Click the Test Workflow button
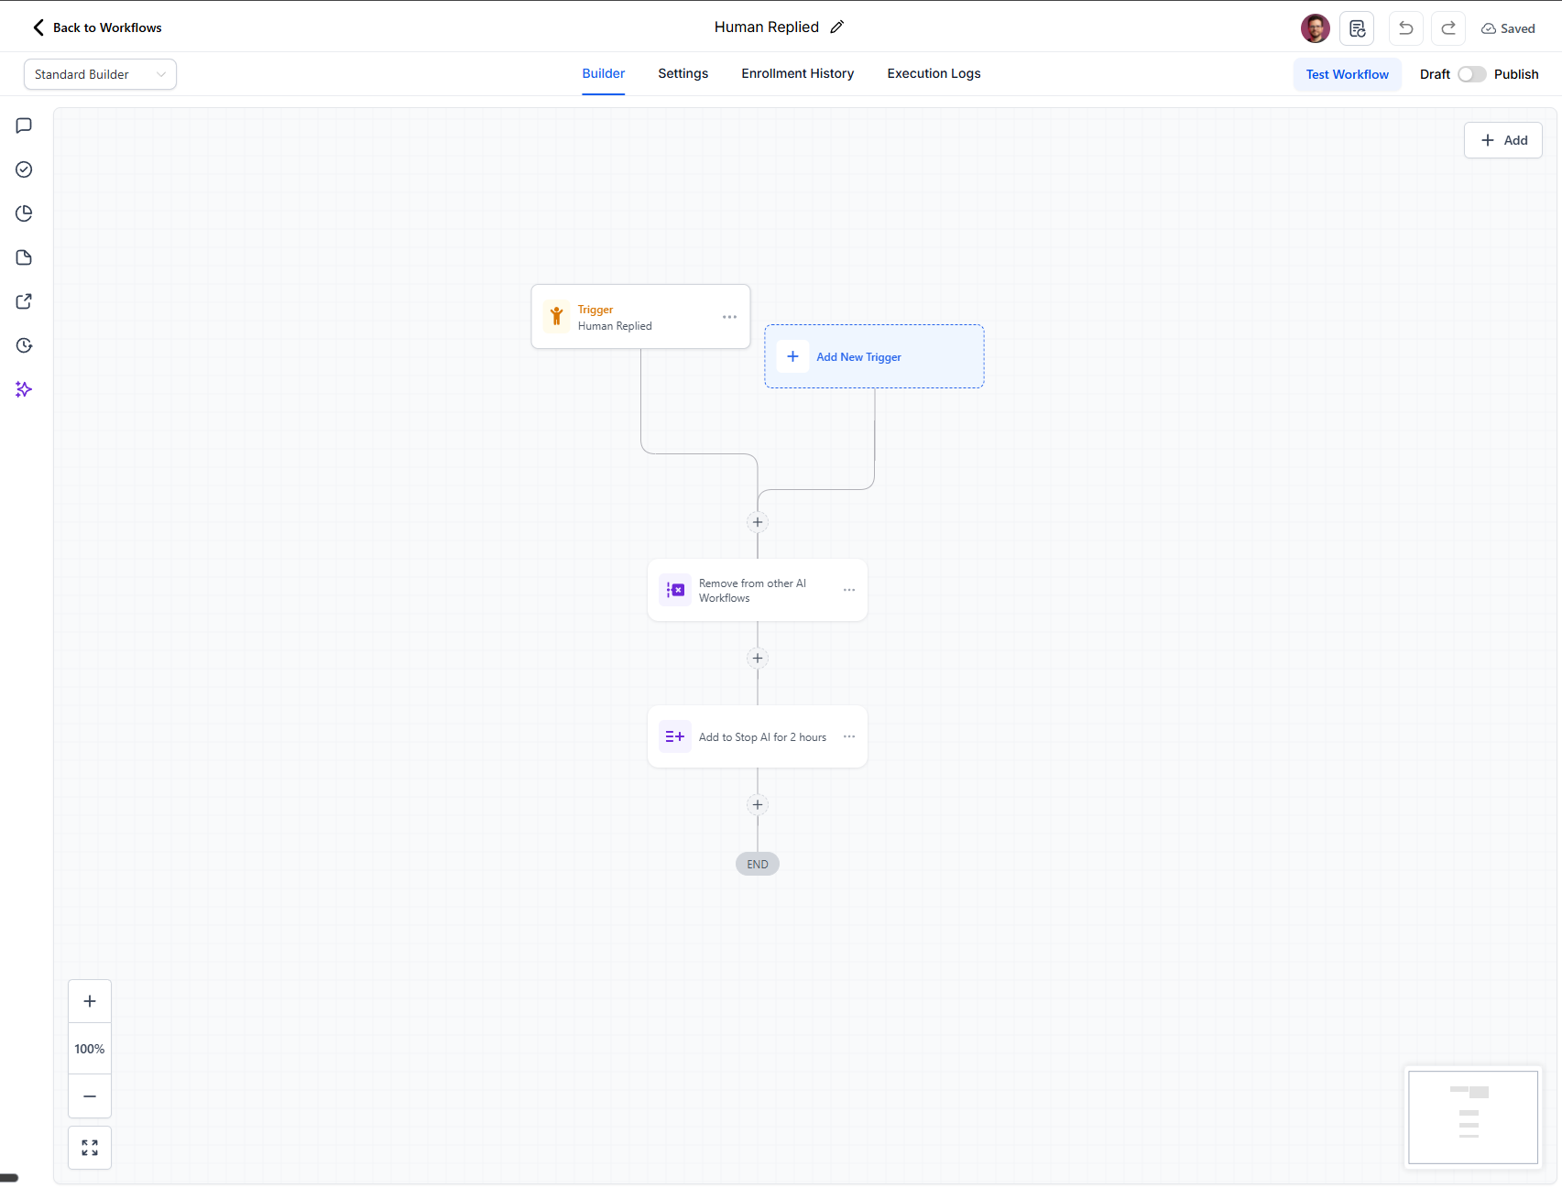The image size is (1562, 1188). click(1347, 74)
